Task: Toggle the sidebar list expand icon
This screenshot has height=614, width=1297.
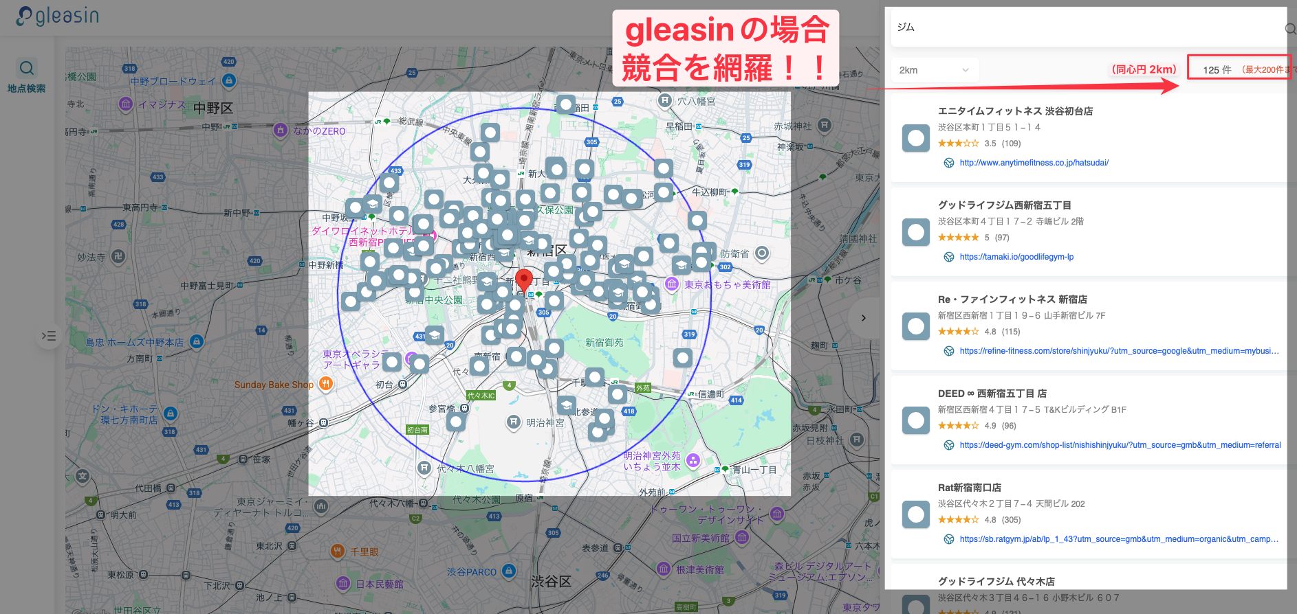Action: 49,336
